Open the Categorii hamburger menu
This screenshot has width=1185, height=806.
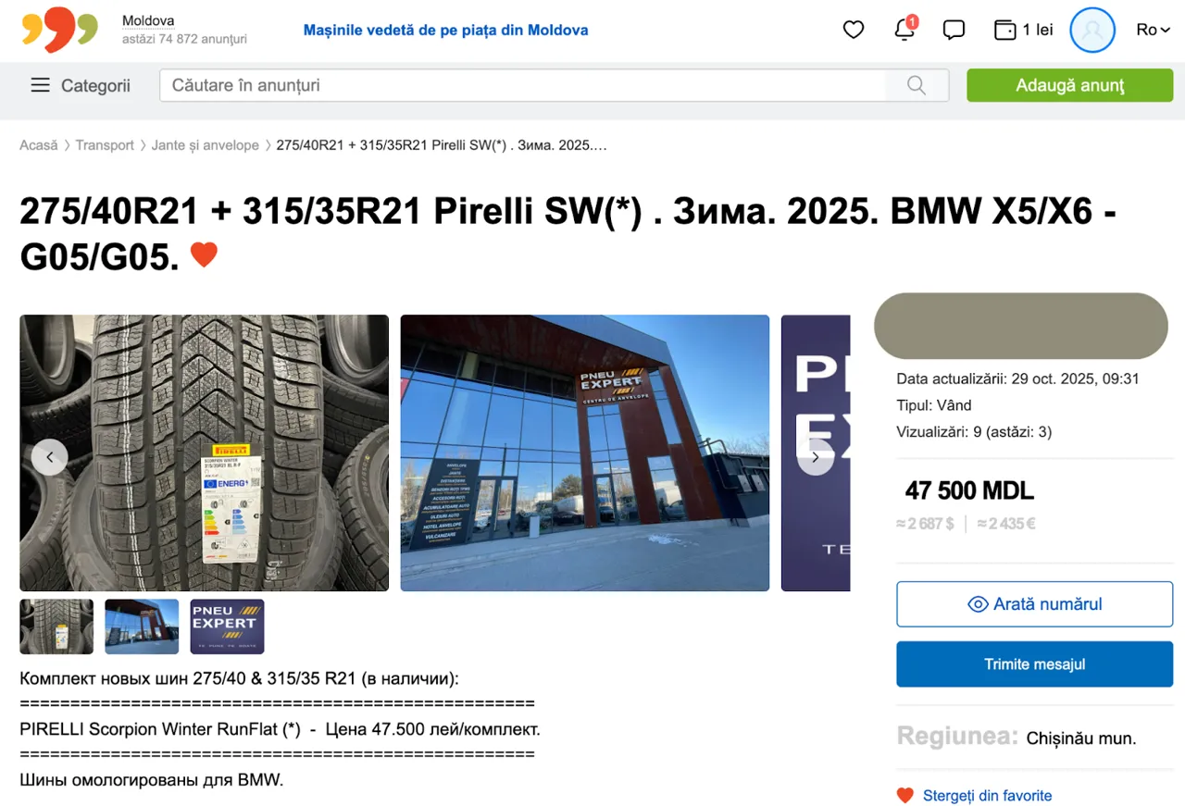click(x=81, y=85)
